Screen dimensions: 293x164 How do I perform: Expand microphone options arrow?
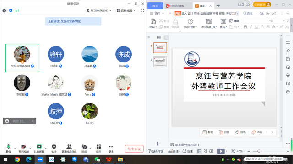[x=15, y=149]
